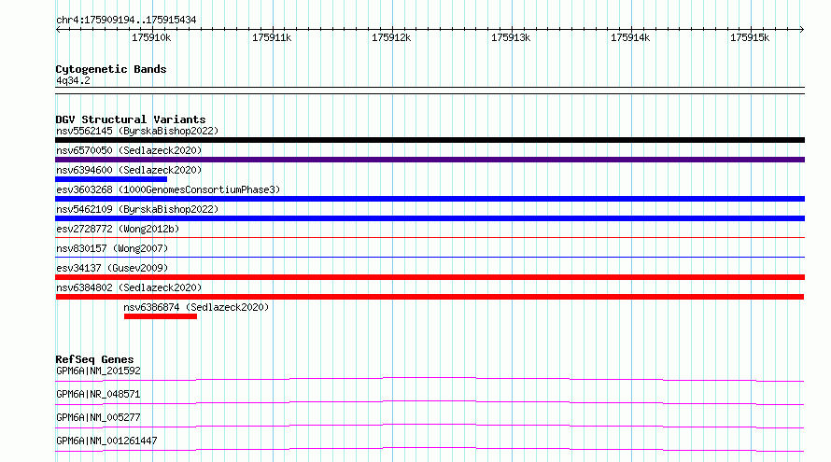Open esv2728772 (Wong2012b) variant label
The width and height of the screenshot is (831, 462).
pyautogui.click(x=118, y=229)
